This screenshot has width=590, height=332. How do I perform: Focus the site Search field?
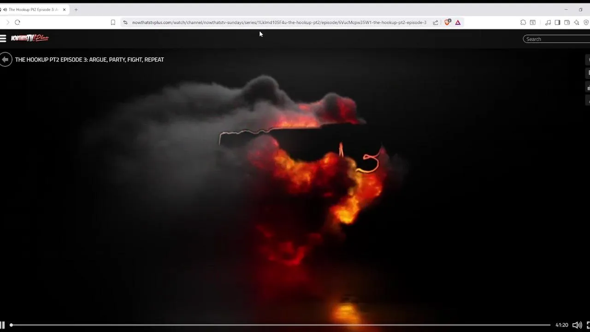point(557,39)
